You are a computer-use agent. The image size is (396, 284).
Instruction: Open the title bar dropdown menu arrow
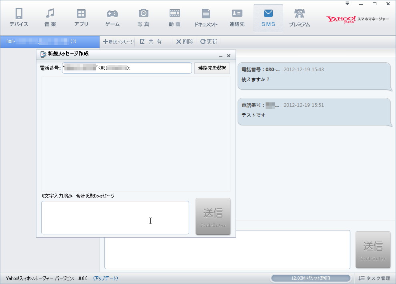point(348,4)
